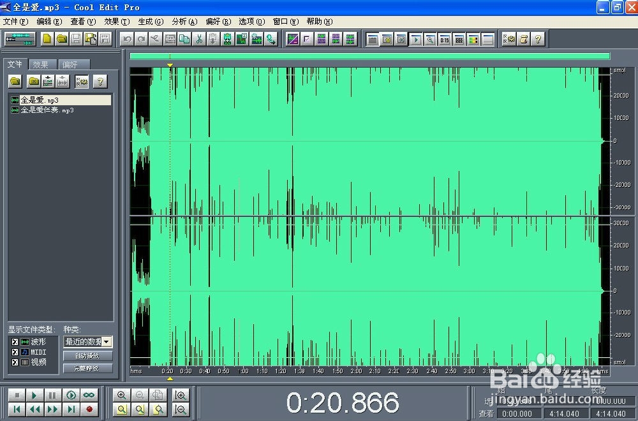Screen dimensions: 638x421
Task: Open the 选项(O) menu
Action: coord(252,22)
